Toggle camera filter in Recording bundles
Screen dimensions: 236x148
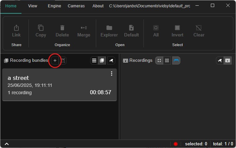point(111,60)
